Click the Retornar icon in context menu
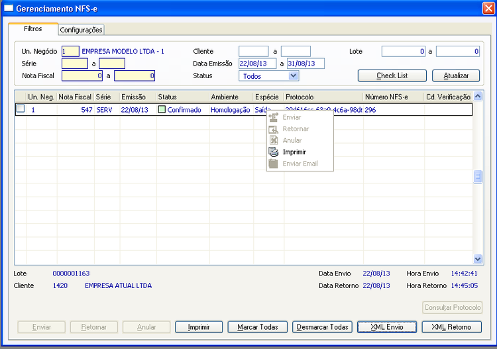This screenshot has height=349, width=497. point(273,129)
